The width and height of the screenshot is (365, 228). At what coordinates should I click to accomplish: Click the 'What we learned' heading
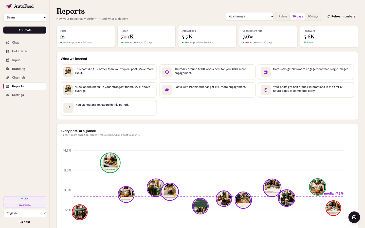click(x=74, y=59)
